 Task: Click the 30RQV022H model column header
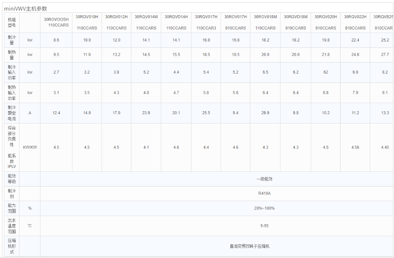[x=355, y=22]
